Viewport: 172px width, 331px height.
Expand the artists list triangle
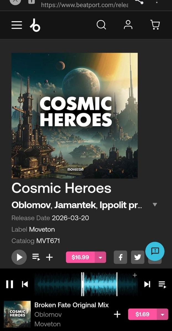(155, 205)
